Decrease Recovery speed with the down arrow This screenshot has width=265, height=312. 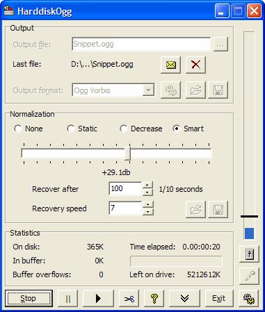tap(147, 211)
